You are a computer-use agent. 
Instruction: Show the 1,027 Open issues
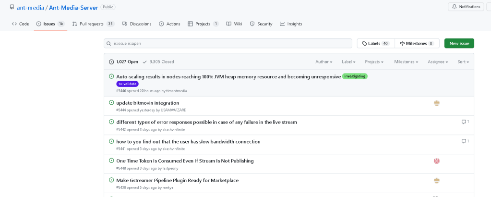[x=124, y=62]
